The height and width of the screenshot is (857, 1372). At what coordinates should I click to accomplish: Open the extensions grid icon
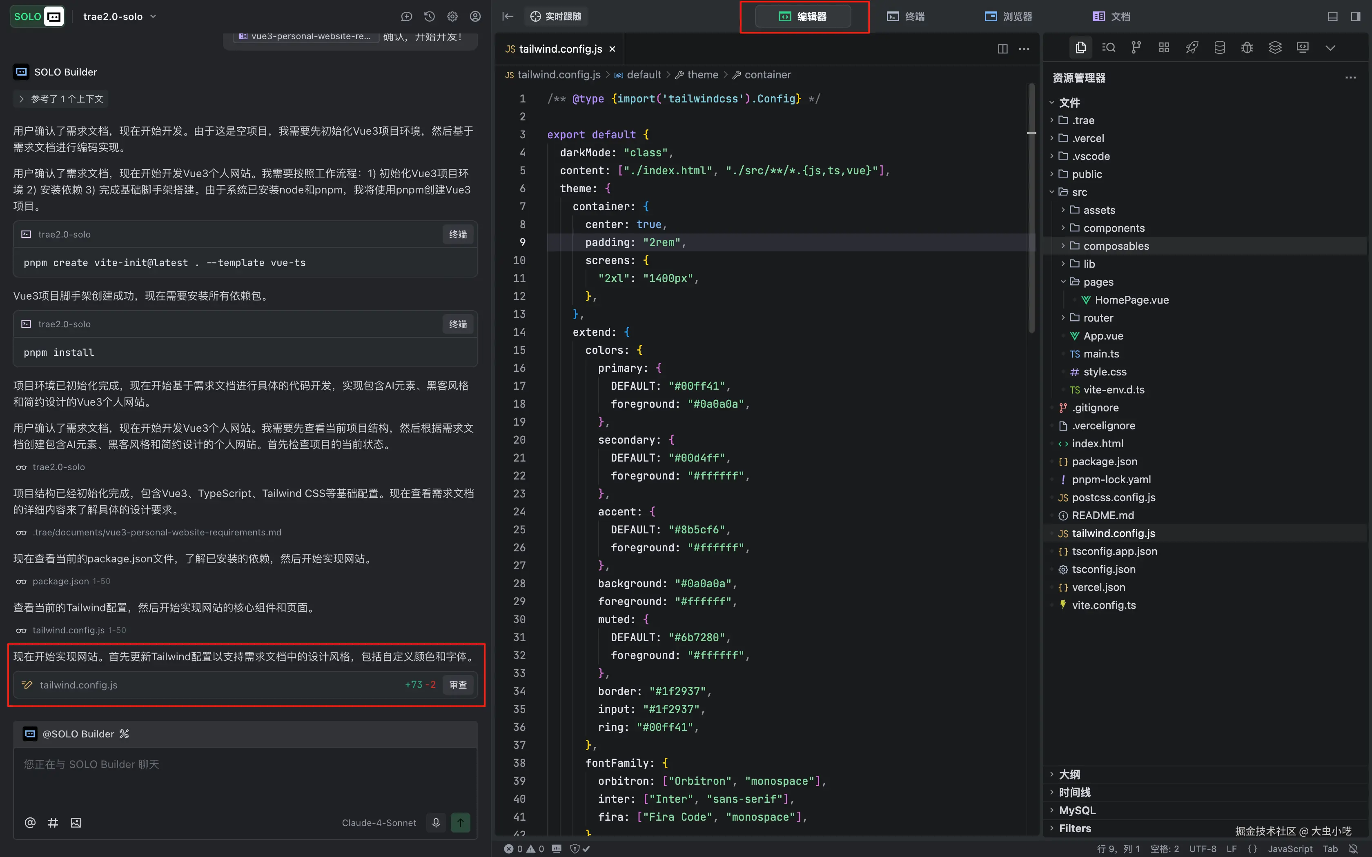(x=1164, y=48)
